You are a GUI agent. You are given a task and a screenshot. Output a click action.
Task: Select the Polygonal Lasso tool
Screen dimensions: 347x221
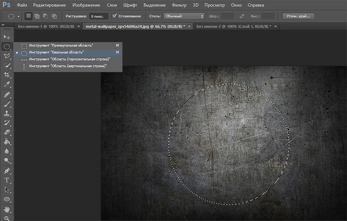point(7,56)
